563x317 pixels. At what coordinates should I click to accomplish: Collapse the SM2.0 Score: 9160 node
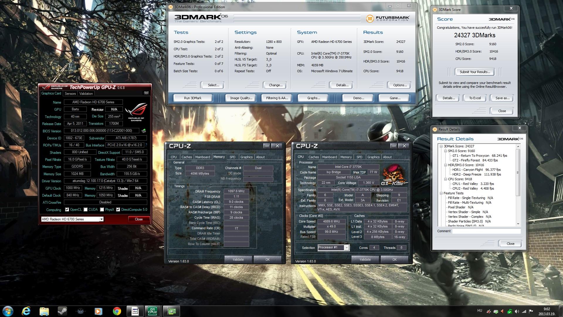coord(445,151)
